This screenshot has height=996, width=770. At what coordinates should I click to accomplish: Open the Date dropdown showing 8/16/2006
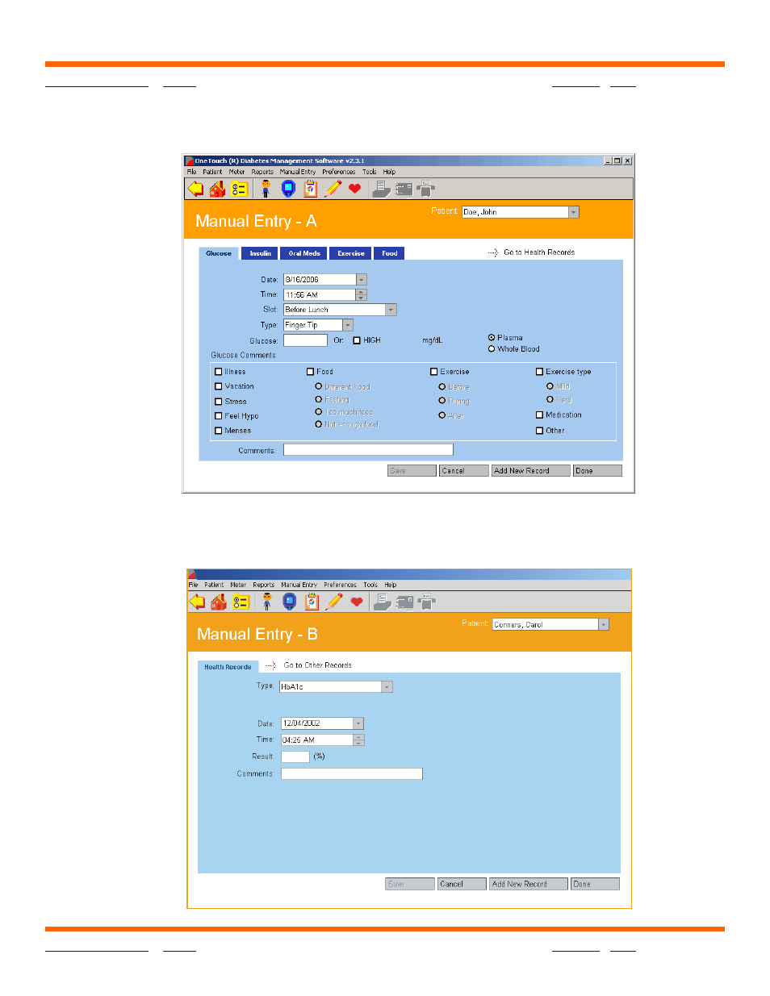[x=362, y=280]
